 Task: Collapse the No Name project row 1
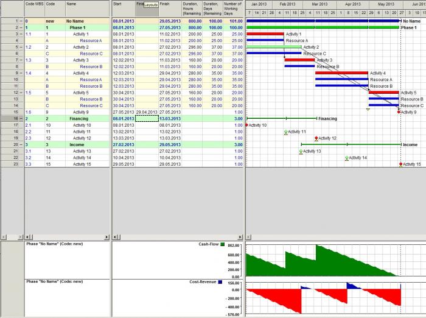[x=21, y=21]
